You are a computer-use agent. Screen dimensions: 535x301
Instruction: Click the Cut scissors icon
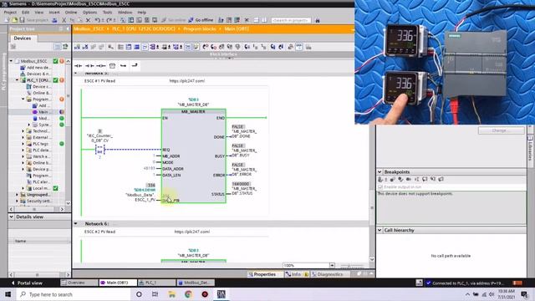coord(64,20)
